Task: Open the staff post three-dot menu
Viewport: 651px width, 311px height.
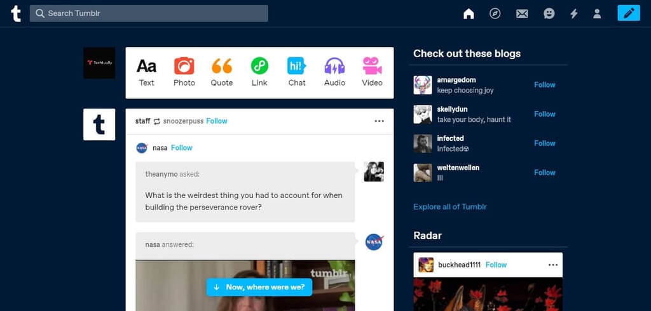Action: coord(379,121)
